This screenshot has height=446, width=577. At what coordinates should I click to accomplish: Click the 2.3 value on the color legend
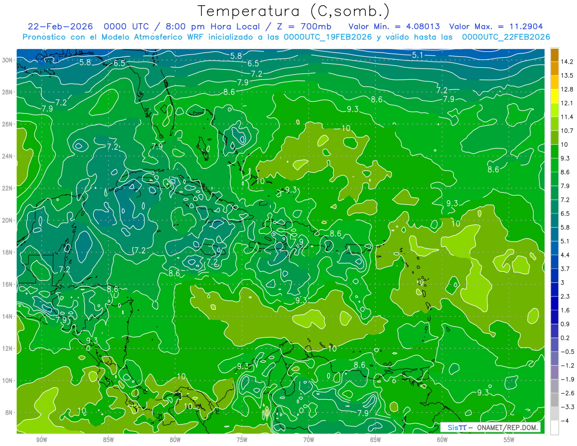point(565,296)
